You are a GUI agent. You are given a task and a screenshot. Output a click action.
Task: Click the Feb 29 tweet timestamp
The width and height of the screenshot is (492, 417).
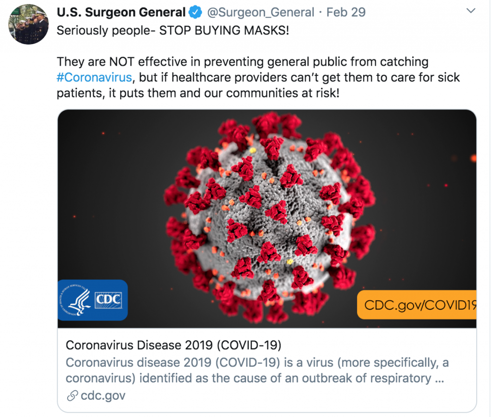coord(346,12)
